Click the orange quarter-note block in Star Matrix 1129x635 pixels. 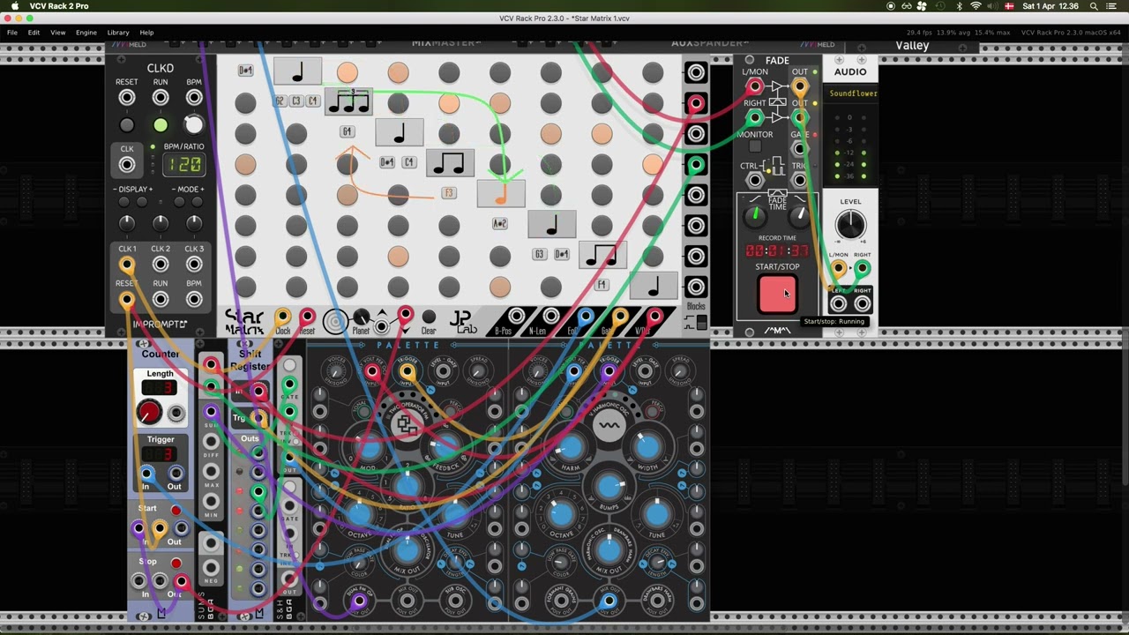pyautogui.click(x=501, y=194)
